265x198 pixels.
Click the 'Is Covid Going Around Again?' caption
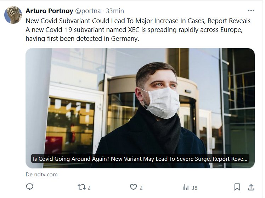(140, 159)
